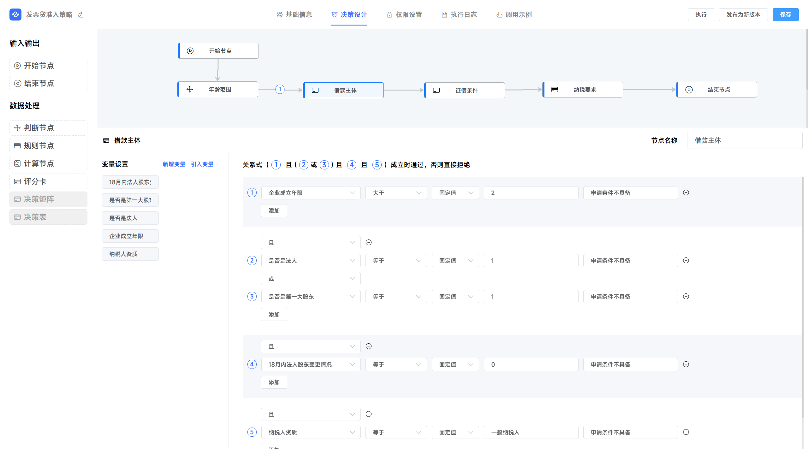808x449 pixels.
Task: Click row 1 申请条件不具备 rejection reason field
Action: (x=630, y=193)
